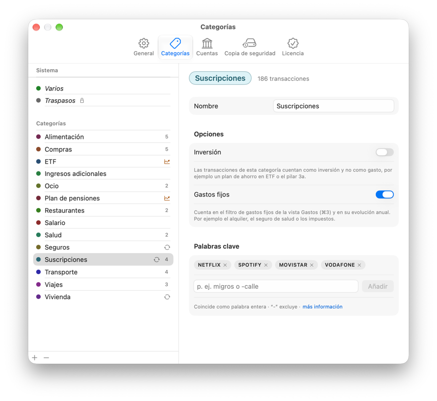Add a new category with plus button
This screenshot has width=437, height=401.
click(35, 357)
